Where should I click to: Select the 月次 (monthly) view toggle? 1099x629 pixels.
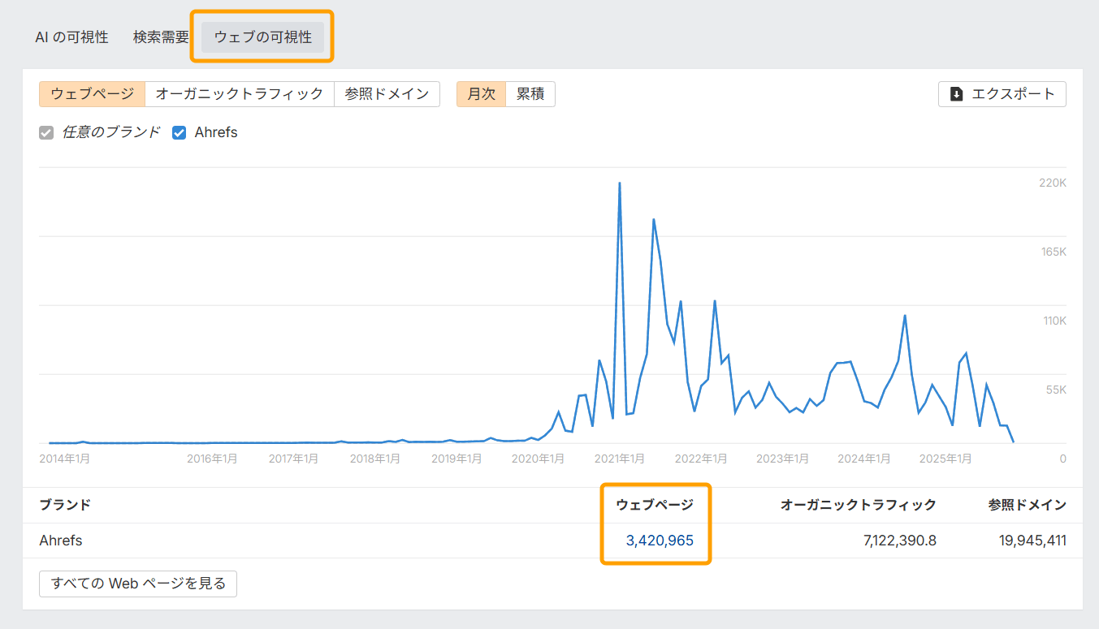tap(481, 94)
